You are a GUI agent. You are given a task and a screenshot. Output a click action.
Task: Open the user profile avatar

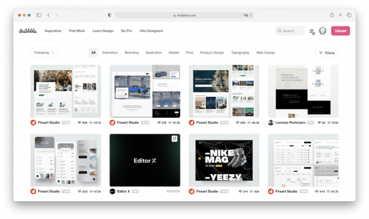(x=322, y=31)
